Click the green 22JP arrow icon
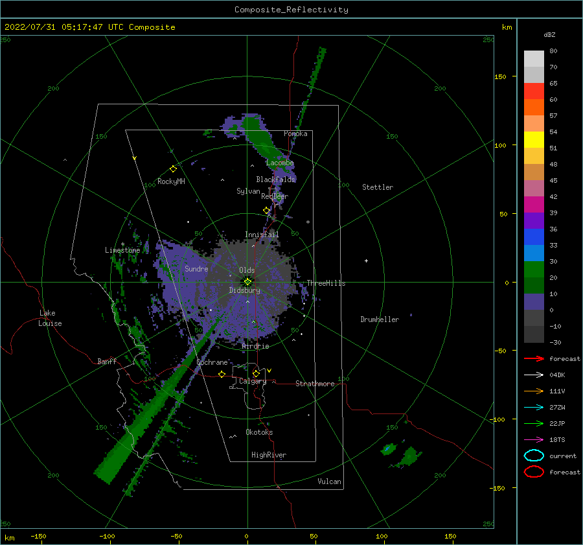This screenshot has width=583, height=545. tap(534, 423)
